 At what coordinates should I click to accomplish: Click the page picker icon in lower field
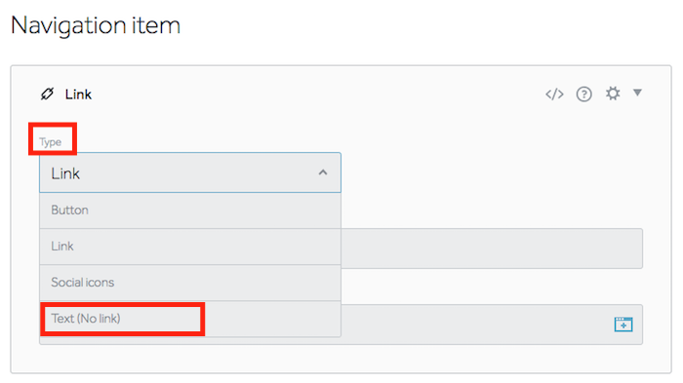point(623,325)
